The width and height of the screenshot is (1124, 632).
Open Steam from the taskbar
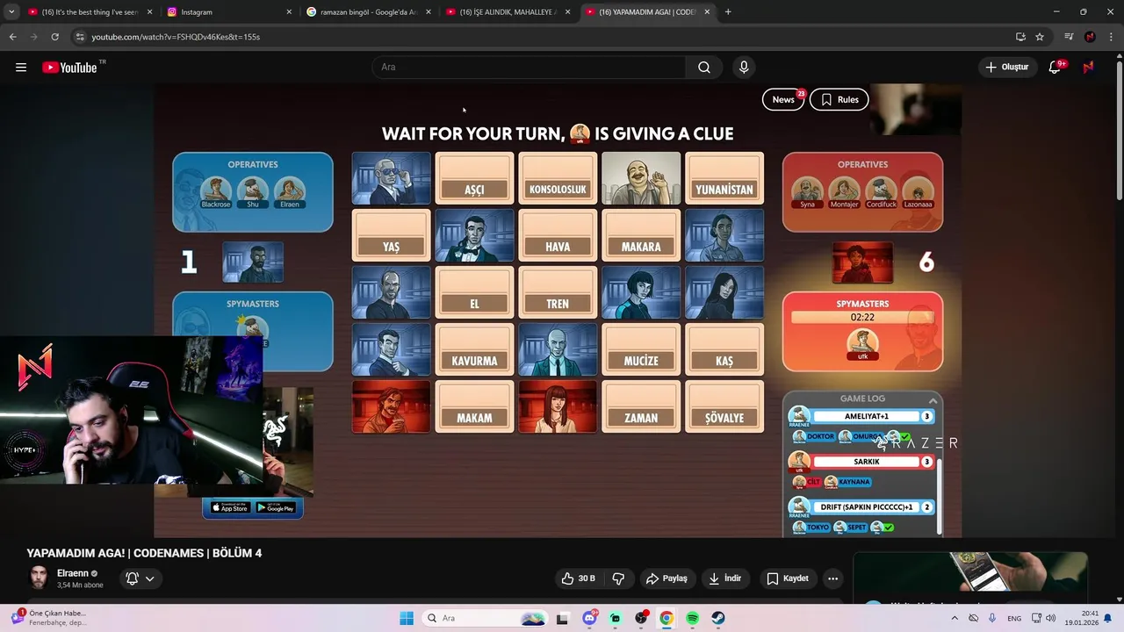click(x=717, y=618)
